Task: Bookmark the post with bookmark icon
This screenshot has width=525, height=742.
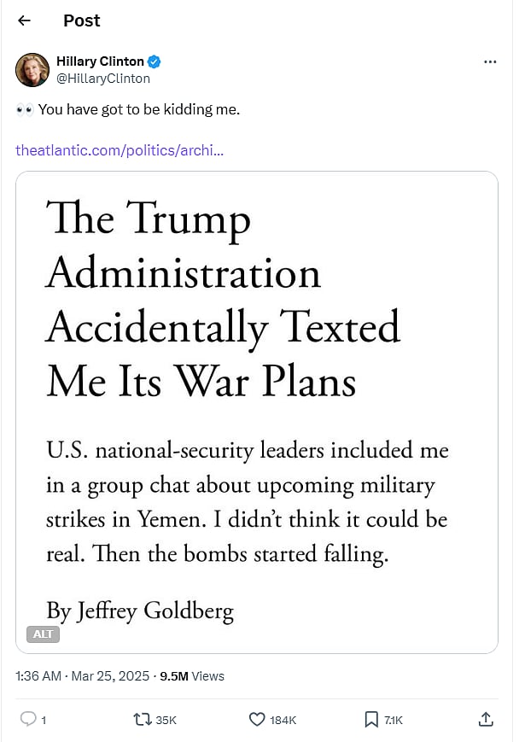Action: tap(371, 719)
